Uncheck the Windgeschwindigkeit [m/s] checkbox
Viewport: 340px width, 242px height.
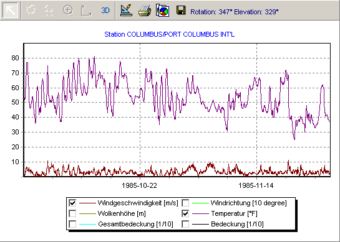72,203
